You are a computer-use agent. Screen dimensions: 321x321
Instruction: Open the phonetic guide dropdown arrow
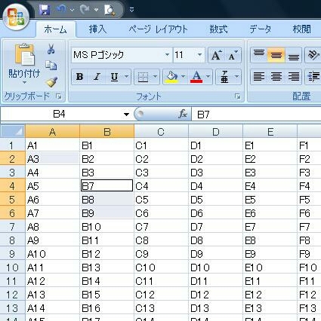coord(236,77)
